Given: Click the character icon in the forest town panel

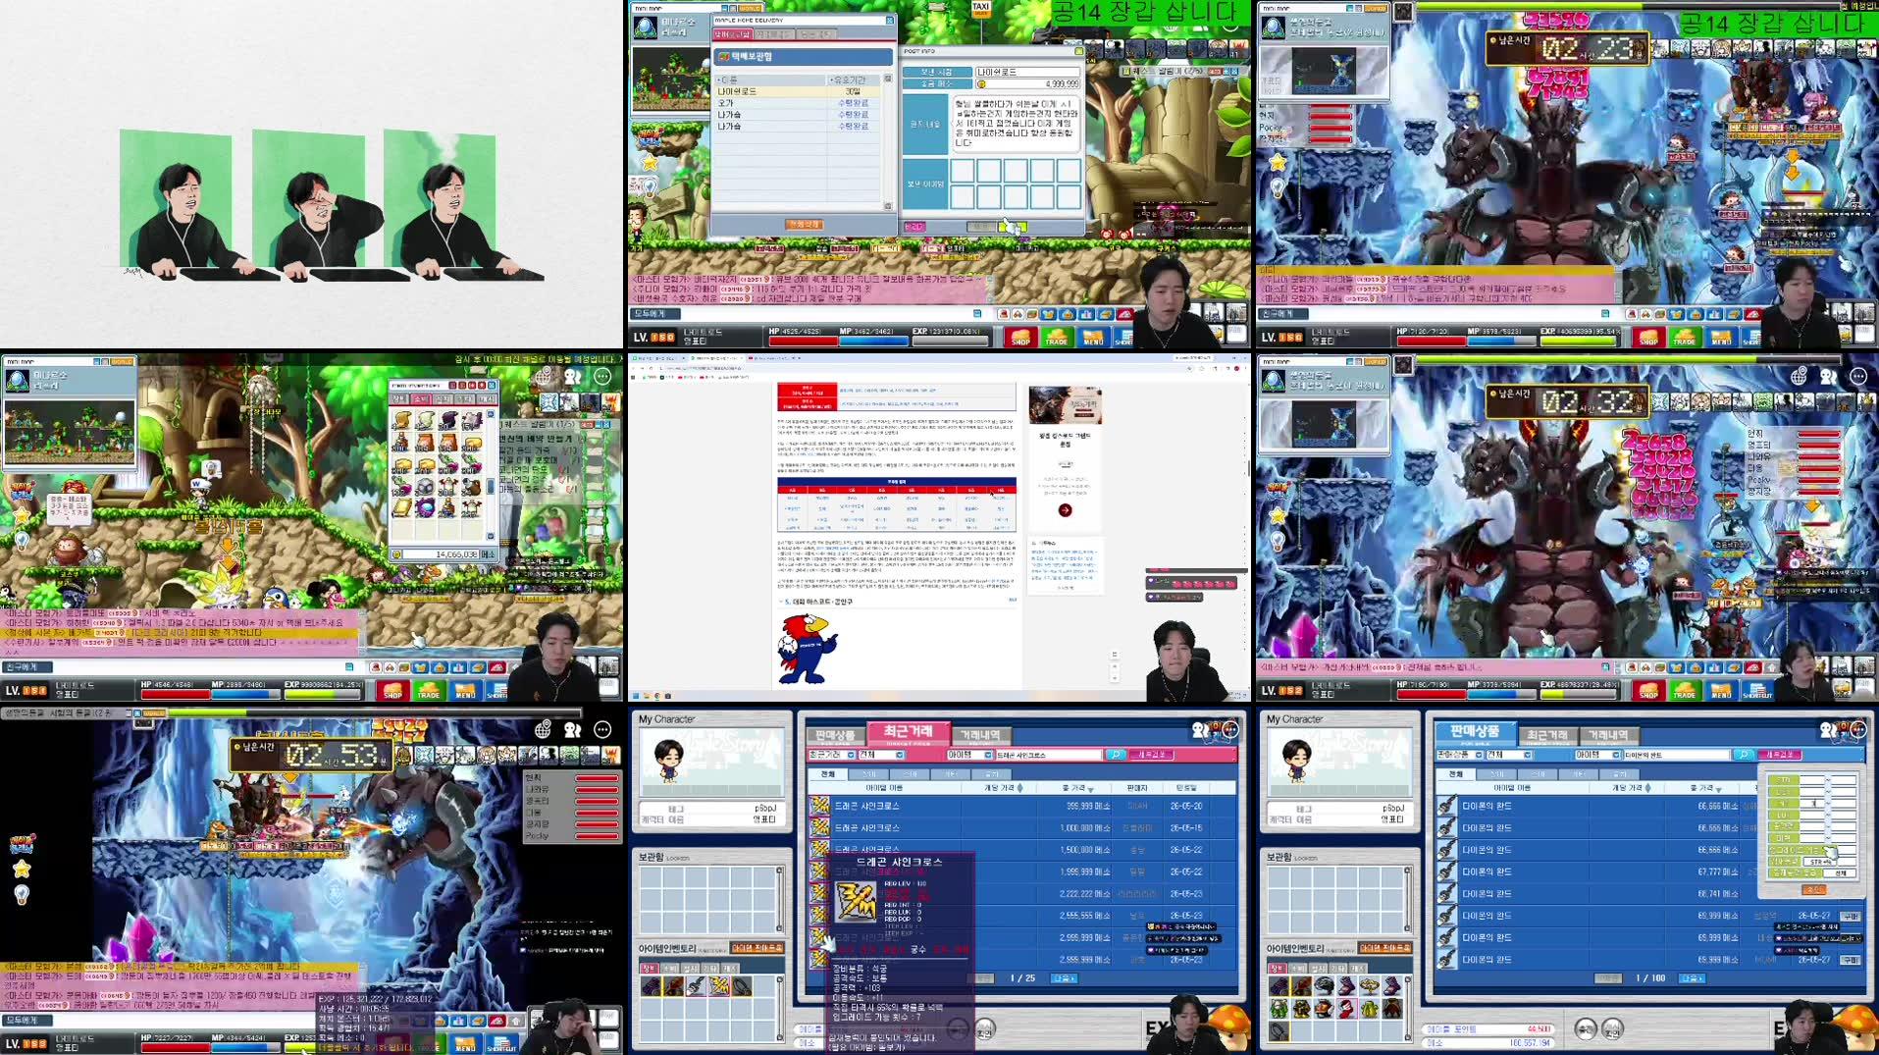Looking at the screenshot, I should coord(573,376).
